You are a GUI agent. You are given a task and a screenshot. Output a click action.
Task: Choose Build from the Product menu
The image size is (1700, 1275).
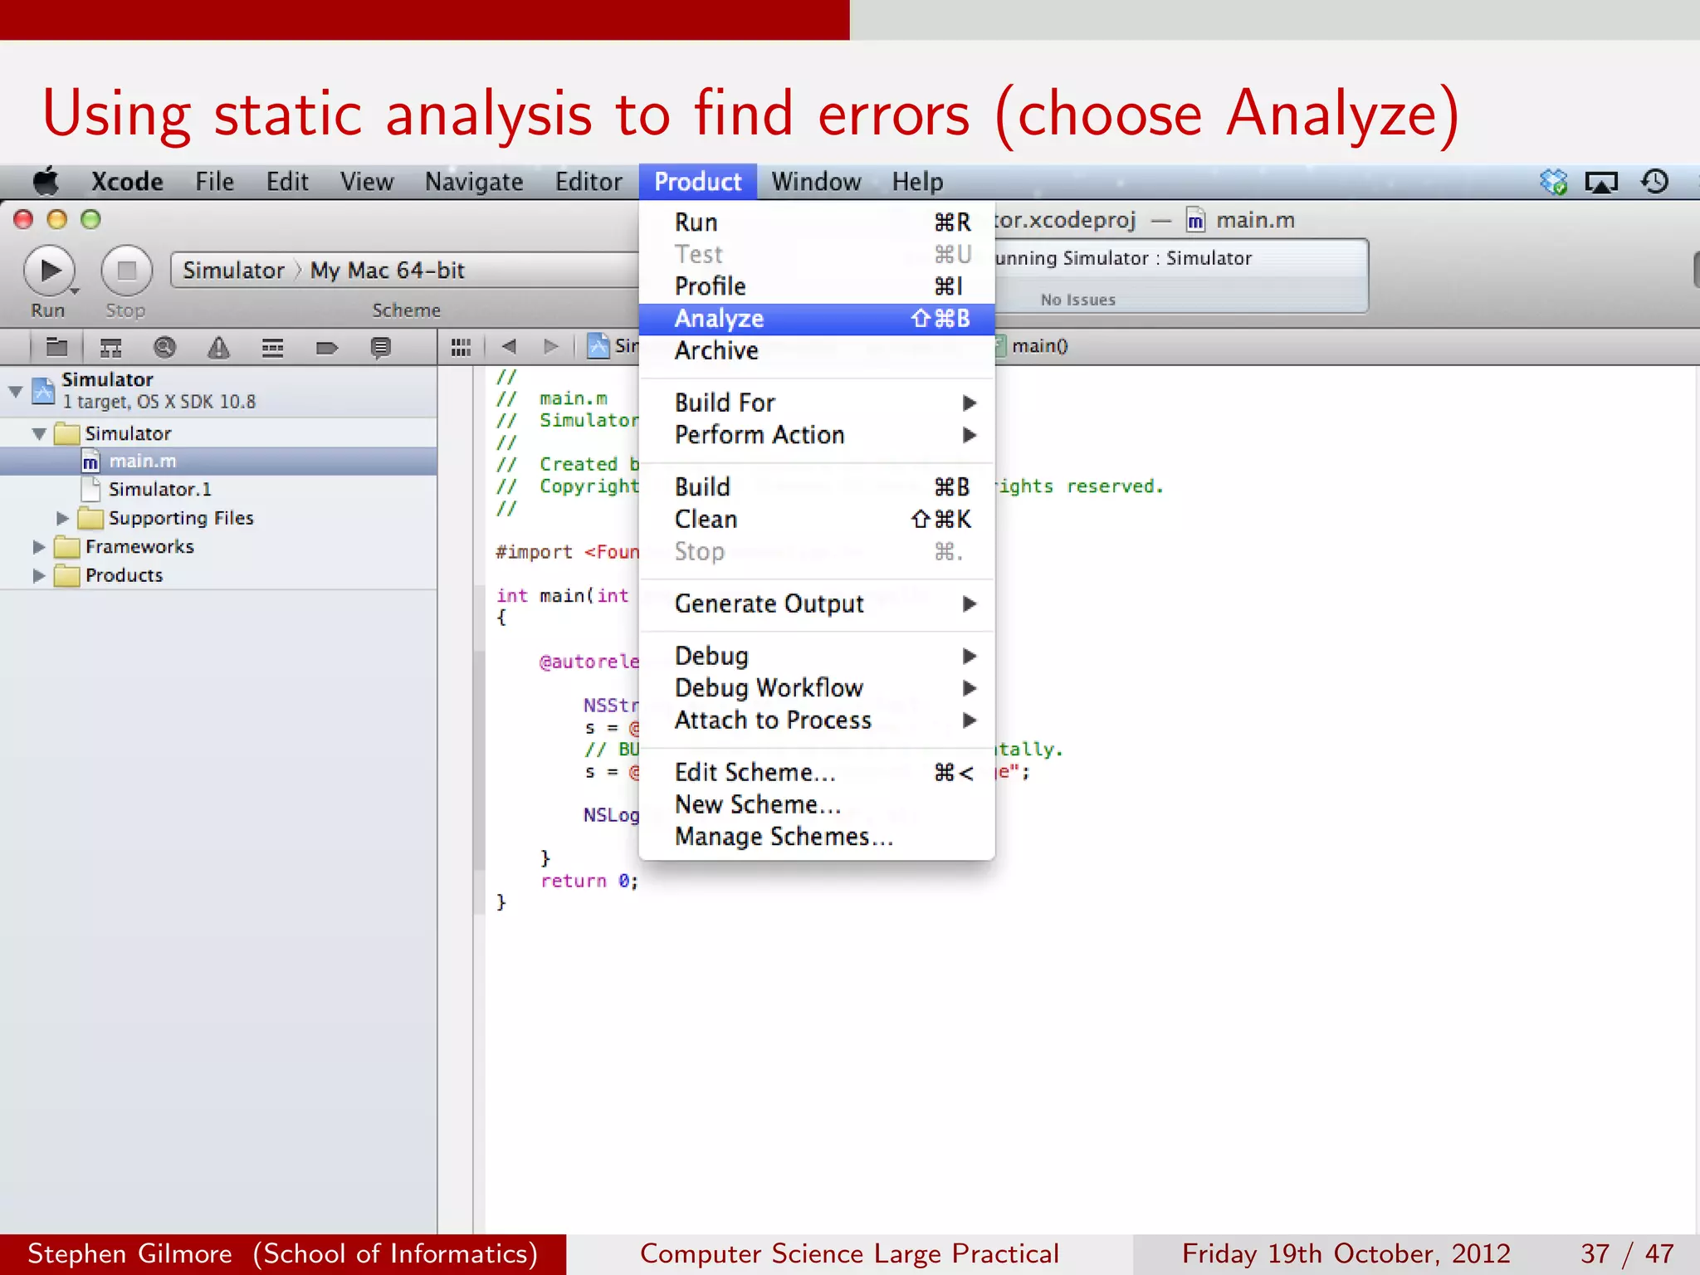tap(817, 487)
